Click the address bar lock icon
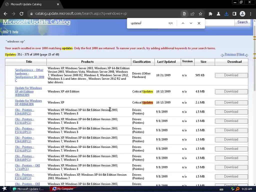Viewport: 256px width, 192px height. pyautogui.click(x=31, y=14)
